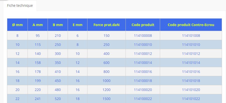Click the B mm column header

click(x=58, y=25)
